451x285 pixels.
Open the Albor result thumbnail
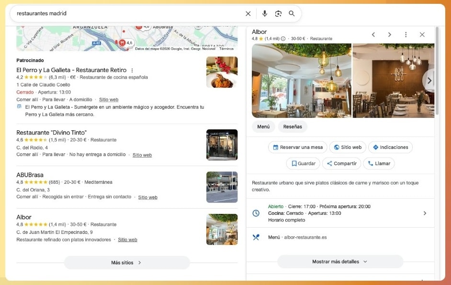coord(222,229)
